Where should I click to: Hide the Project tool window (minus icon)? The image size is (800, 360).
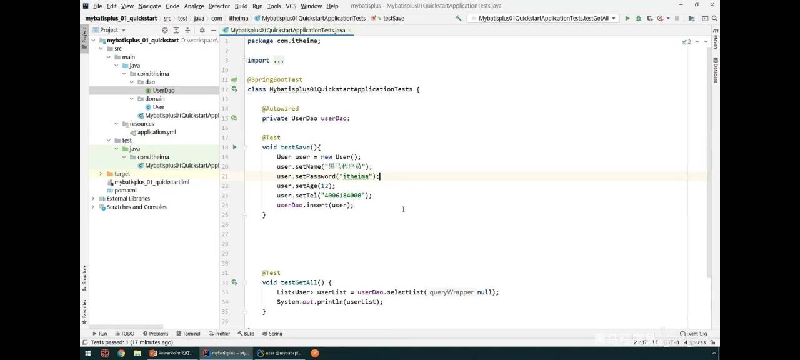coord(212,30)
